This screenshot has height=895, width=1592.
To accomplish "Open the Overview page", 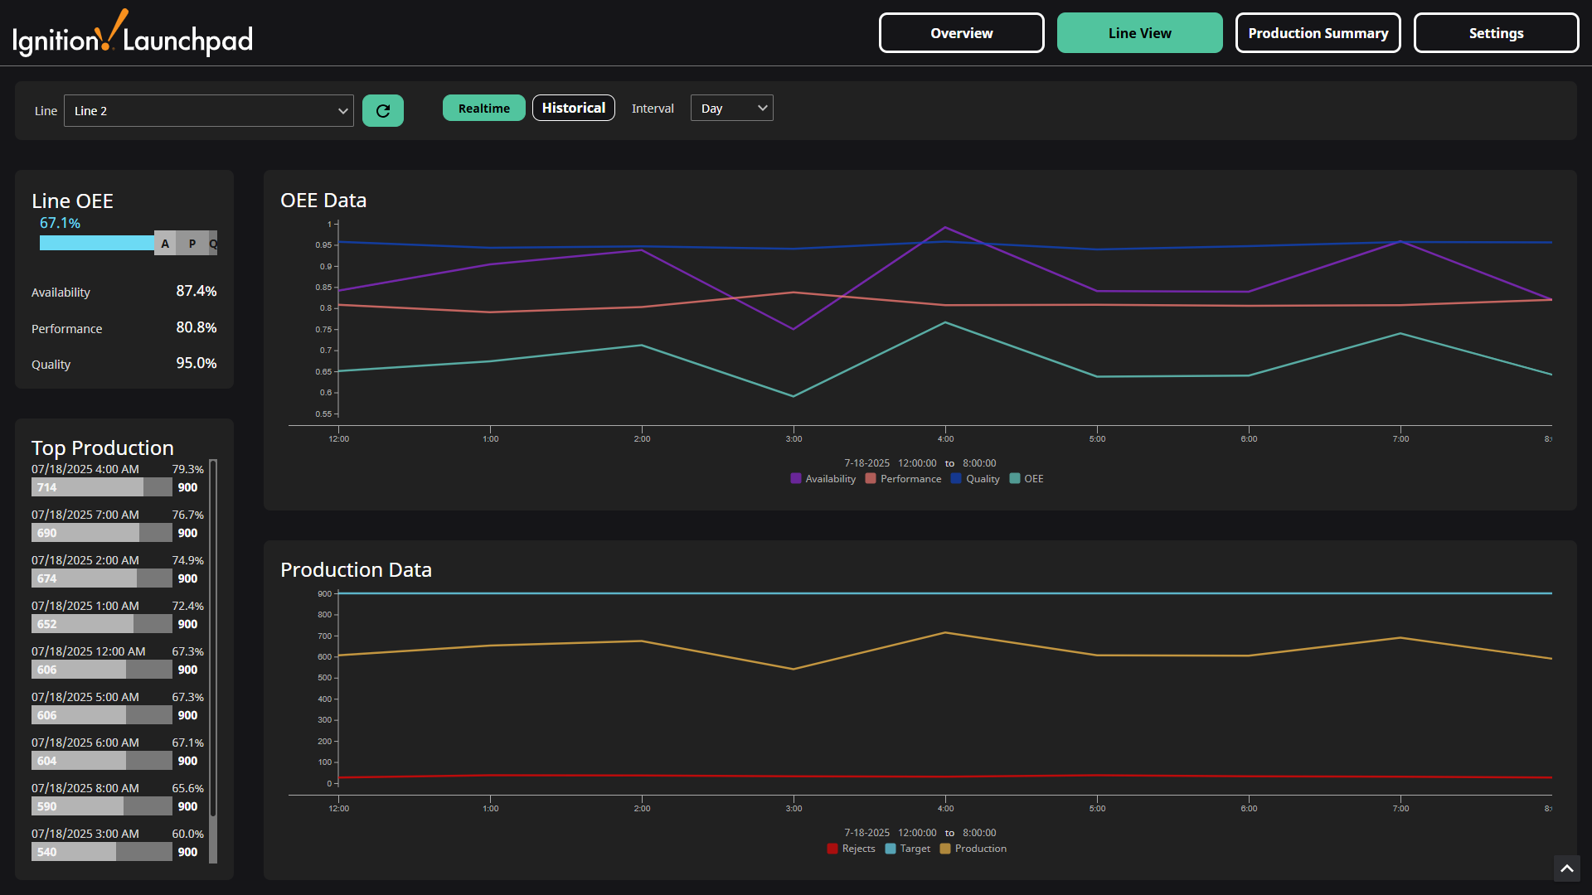I will coord(961,32).
